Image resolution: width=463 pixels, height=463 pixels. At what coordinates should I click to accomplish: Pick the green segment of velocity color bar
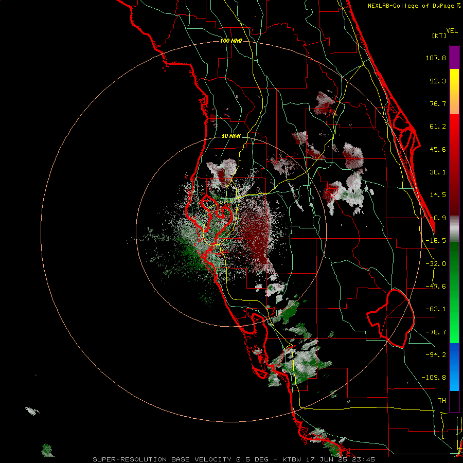(454, 293)
